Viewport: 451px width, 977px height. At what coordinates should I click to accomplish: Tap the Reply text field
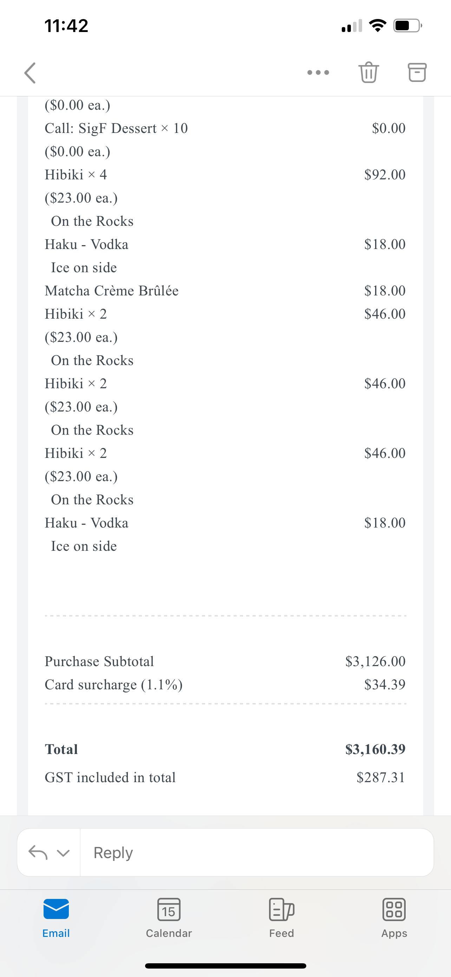pyautogui.click(x=257, y=853)
